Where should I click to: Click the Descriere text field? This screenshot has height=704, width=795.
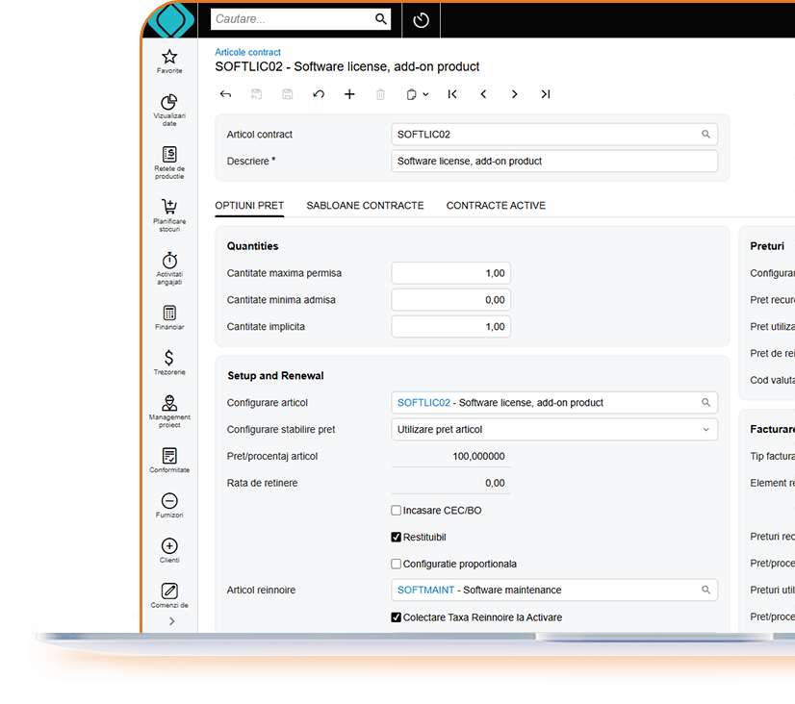[x=554, y=162]
